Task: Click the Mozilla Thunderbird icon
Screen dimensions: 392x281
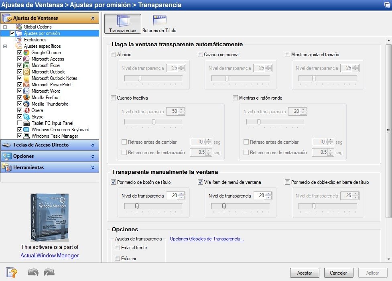Action: click(27, 104)
